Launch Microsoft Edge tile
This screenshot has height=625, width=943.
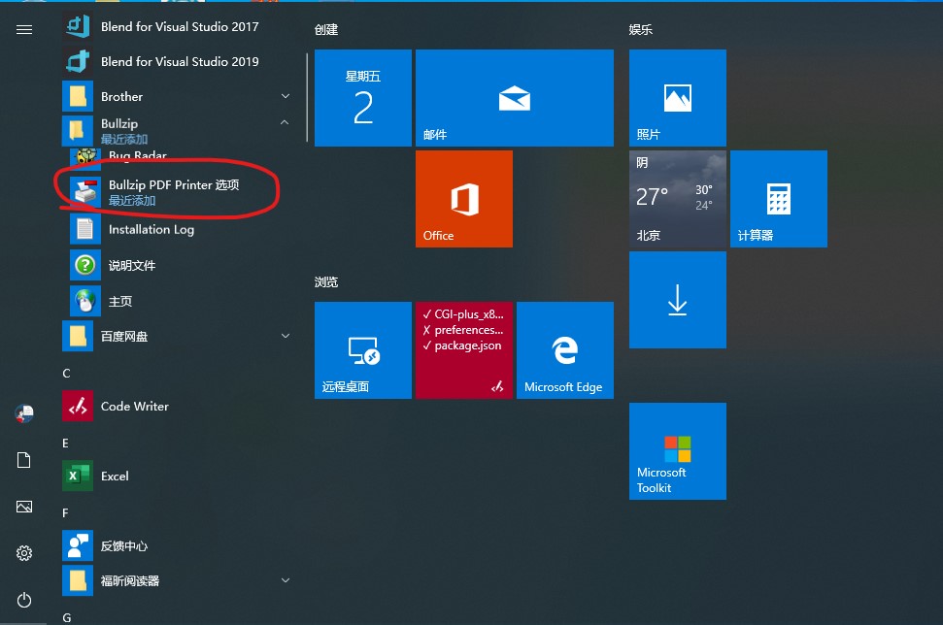(565, 350)
